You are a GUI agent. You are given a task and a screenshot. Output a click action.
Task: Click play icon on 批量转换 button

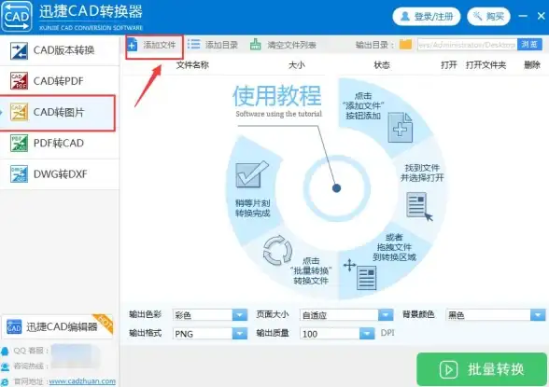click(x=448, y=369)
